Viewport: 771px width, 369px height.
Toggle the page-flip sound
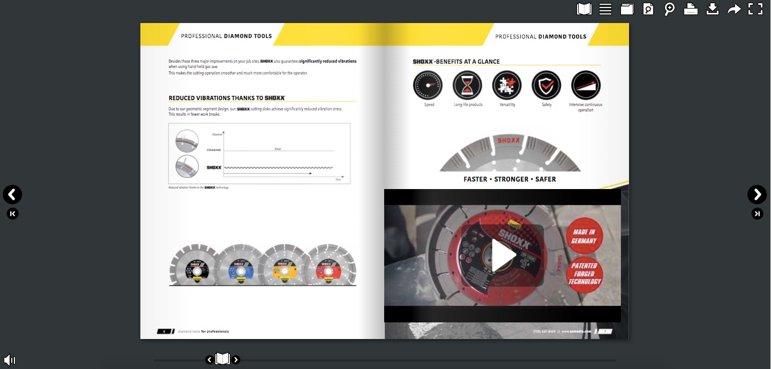pyautogui.click(x=10, y=360)
